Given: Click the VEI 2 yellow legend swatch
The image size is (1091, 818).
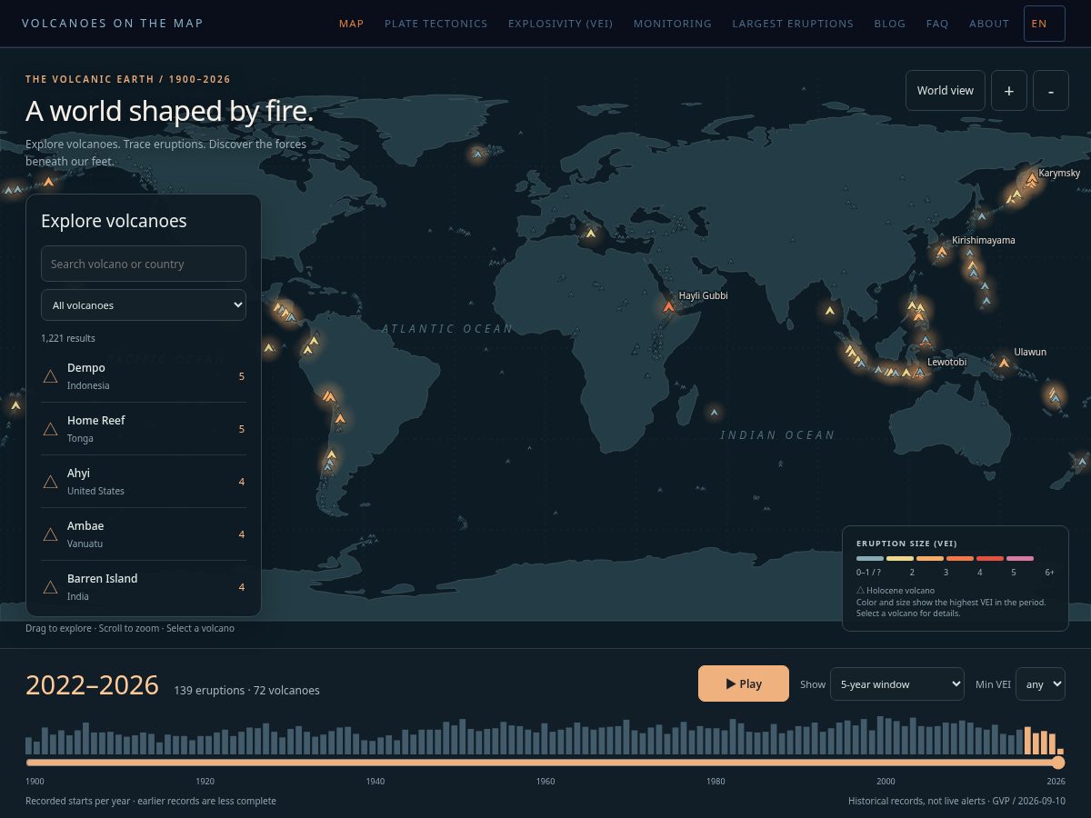Looking at the screenshot, I should tap(900, 559).
